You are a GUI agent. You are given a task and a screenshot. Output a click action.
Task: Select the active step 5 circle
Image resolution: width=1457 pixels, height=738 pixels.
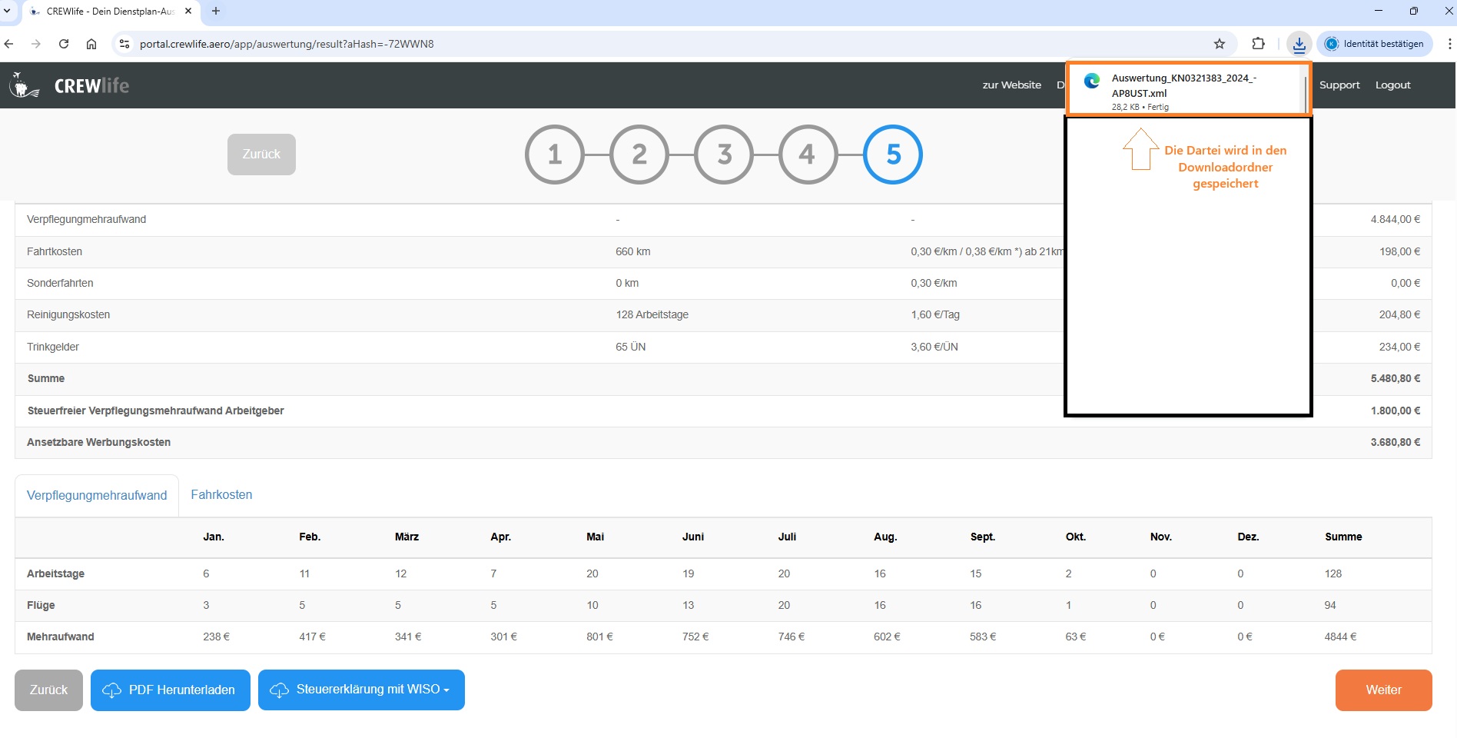coord(893,155)
